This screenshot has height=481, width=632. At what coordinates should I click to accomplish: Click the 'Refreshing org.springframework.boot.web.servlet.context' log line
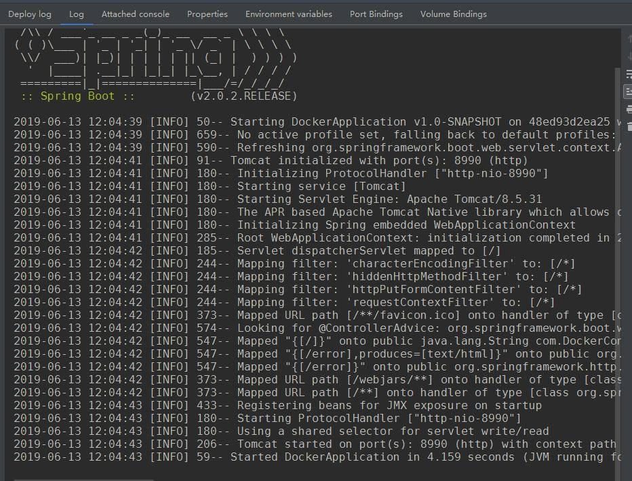pos(317,148)
